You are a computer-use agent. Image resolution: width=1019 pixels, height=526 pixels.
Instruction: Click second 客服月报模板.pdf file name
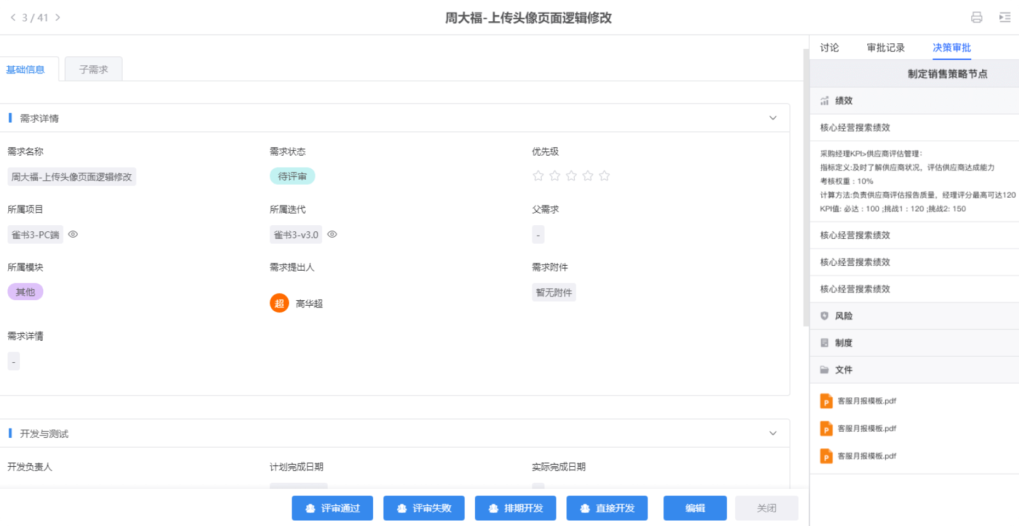(867, 428)
